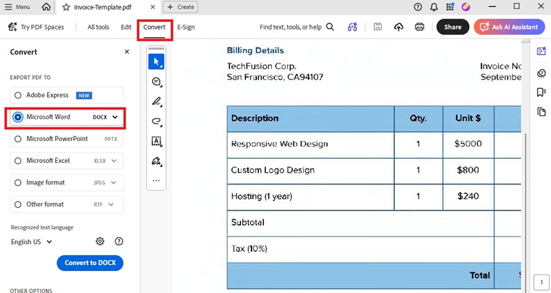Open bookmarks panel icon in right rail
Screen dimensions: 551x293
541,92
